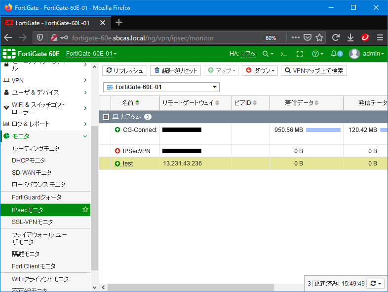Open the SD-WANモニタ page
Viewport: 388px width, 292px height.
click(32, 172)
